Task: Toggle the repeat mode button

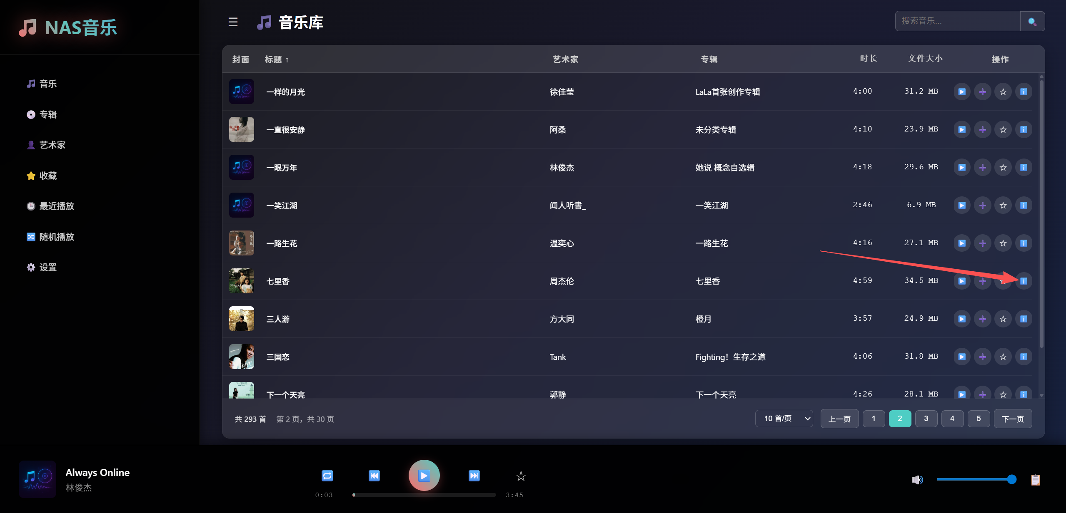Action: click(x=327, y=476)
